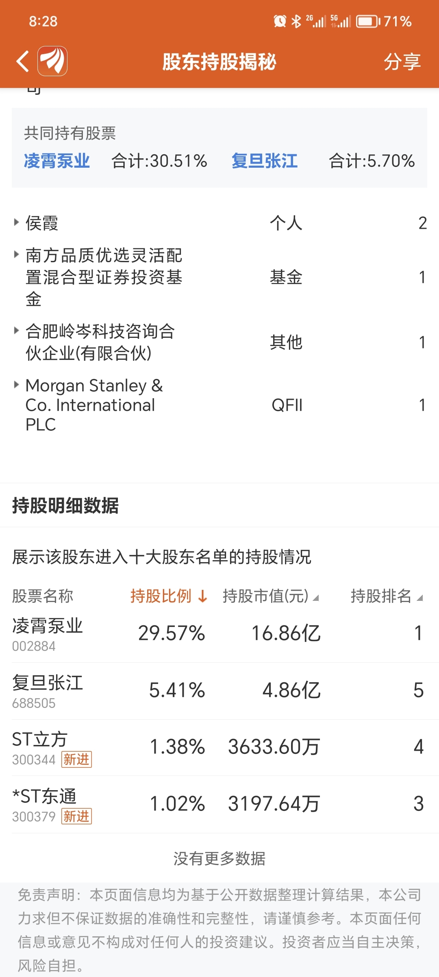Open the ST立方 300344 holding row
The image size is (439, 977).
219,747
